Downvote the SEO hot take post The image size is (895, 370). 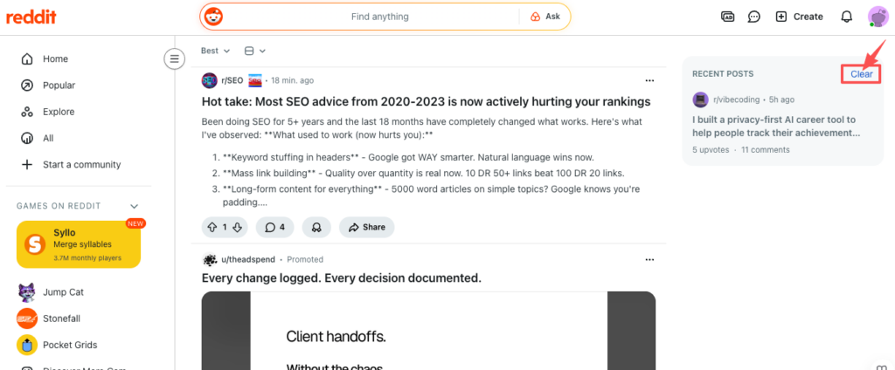[x=238, y=227]
